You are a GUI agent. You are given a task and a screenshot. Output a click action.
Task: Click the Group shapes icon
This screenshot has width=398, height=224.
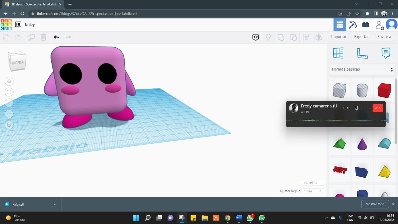(281, 37)
